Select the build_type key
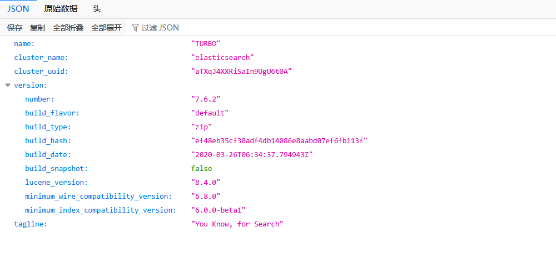Screen dimensions: 556x267 (x=48, y=127)
